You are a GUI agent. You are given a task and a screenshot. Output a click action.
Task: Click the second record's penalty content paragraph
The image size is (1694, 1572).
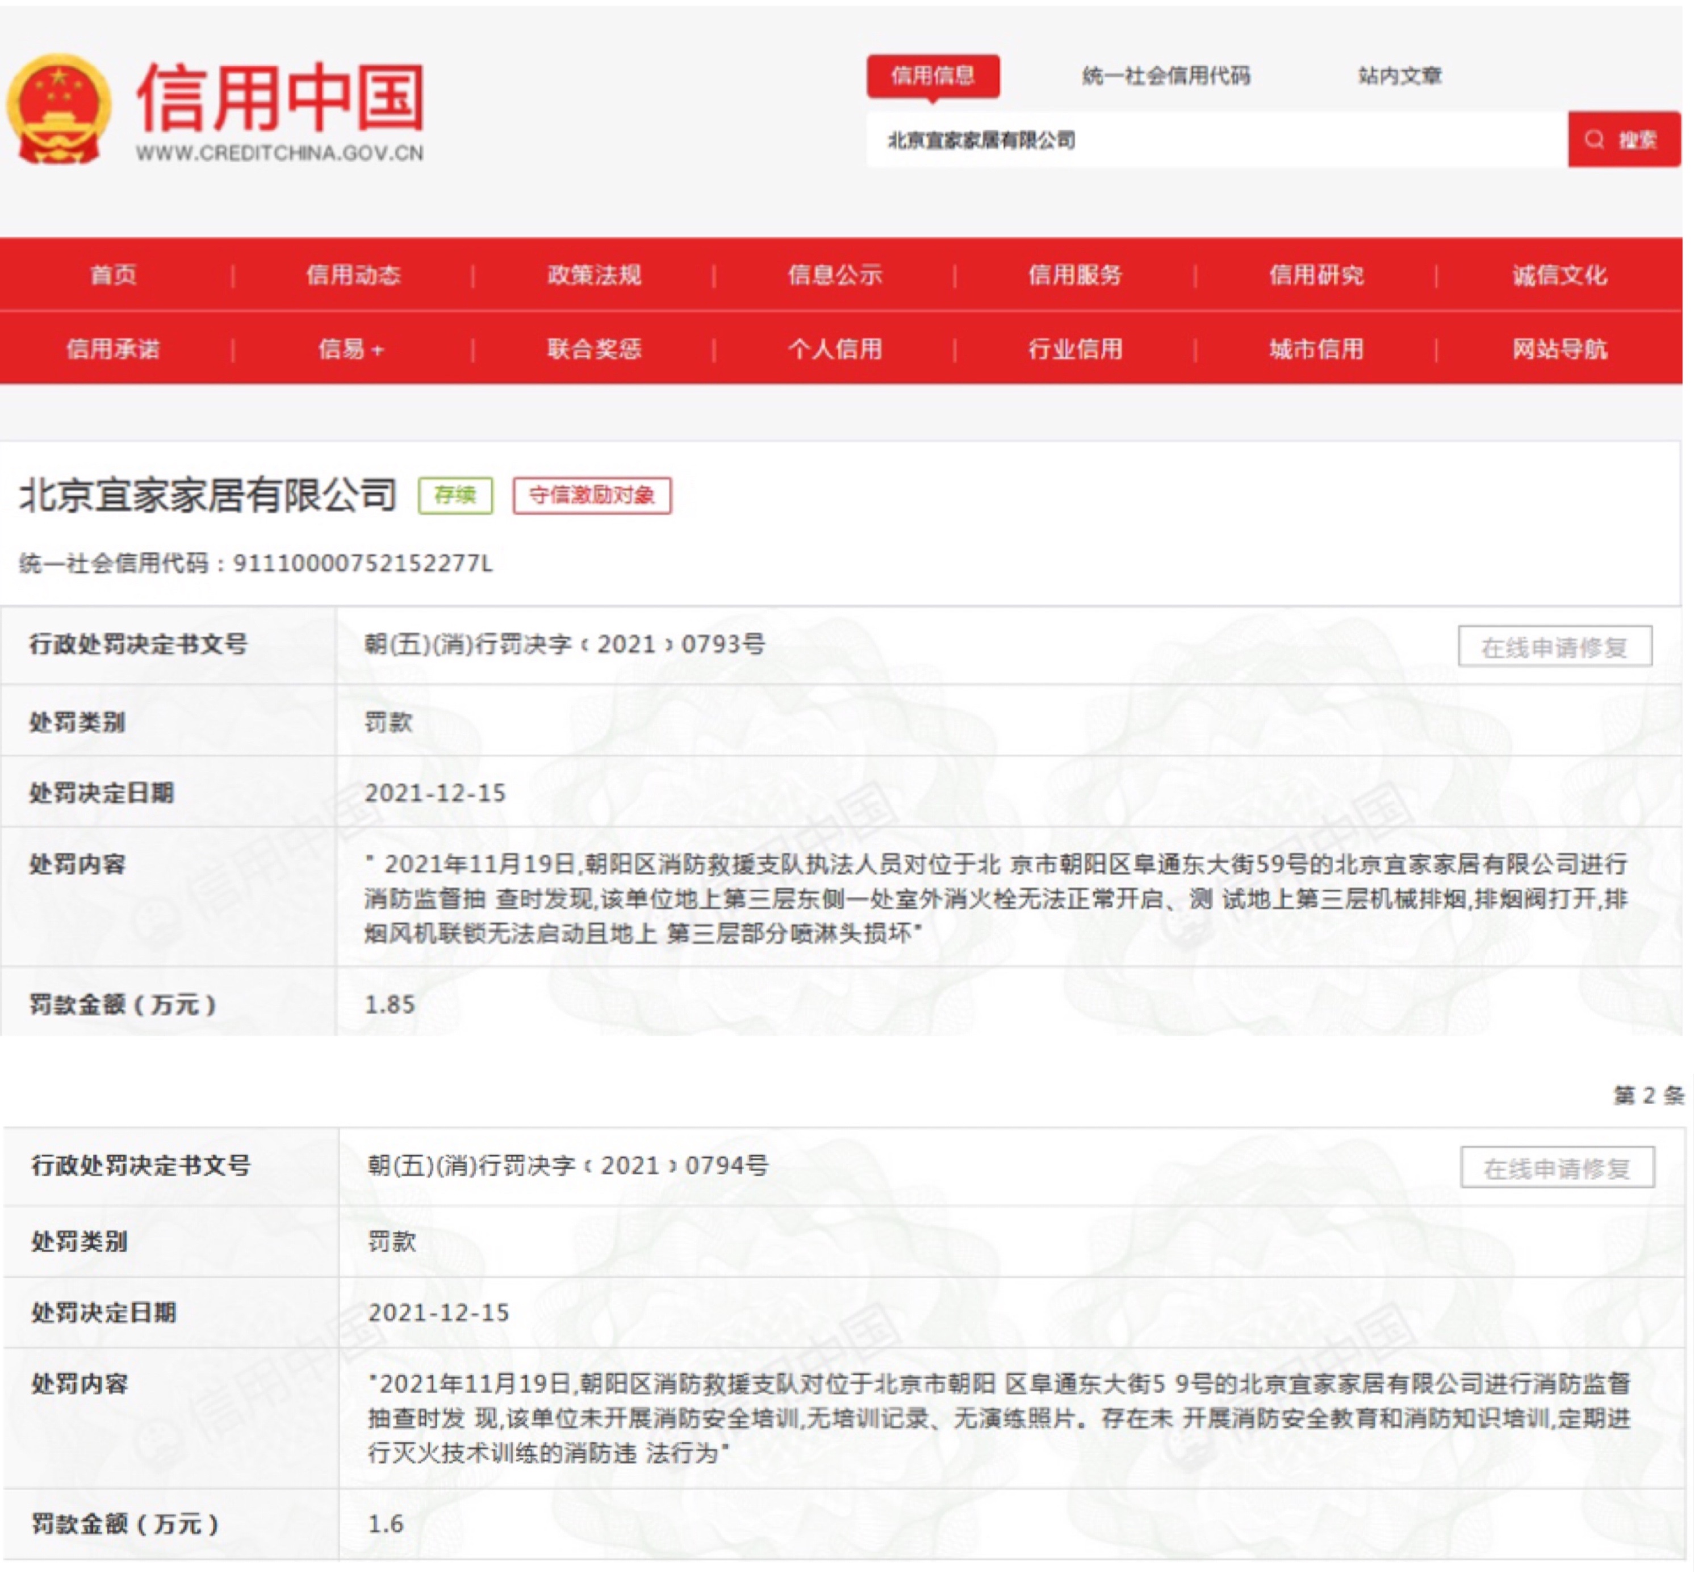click(x=999, y=1419)
